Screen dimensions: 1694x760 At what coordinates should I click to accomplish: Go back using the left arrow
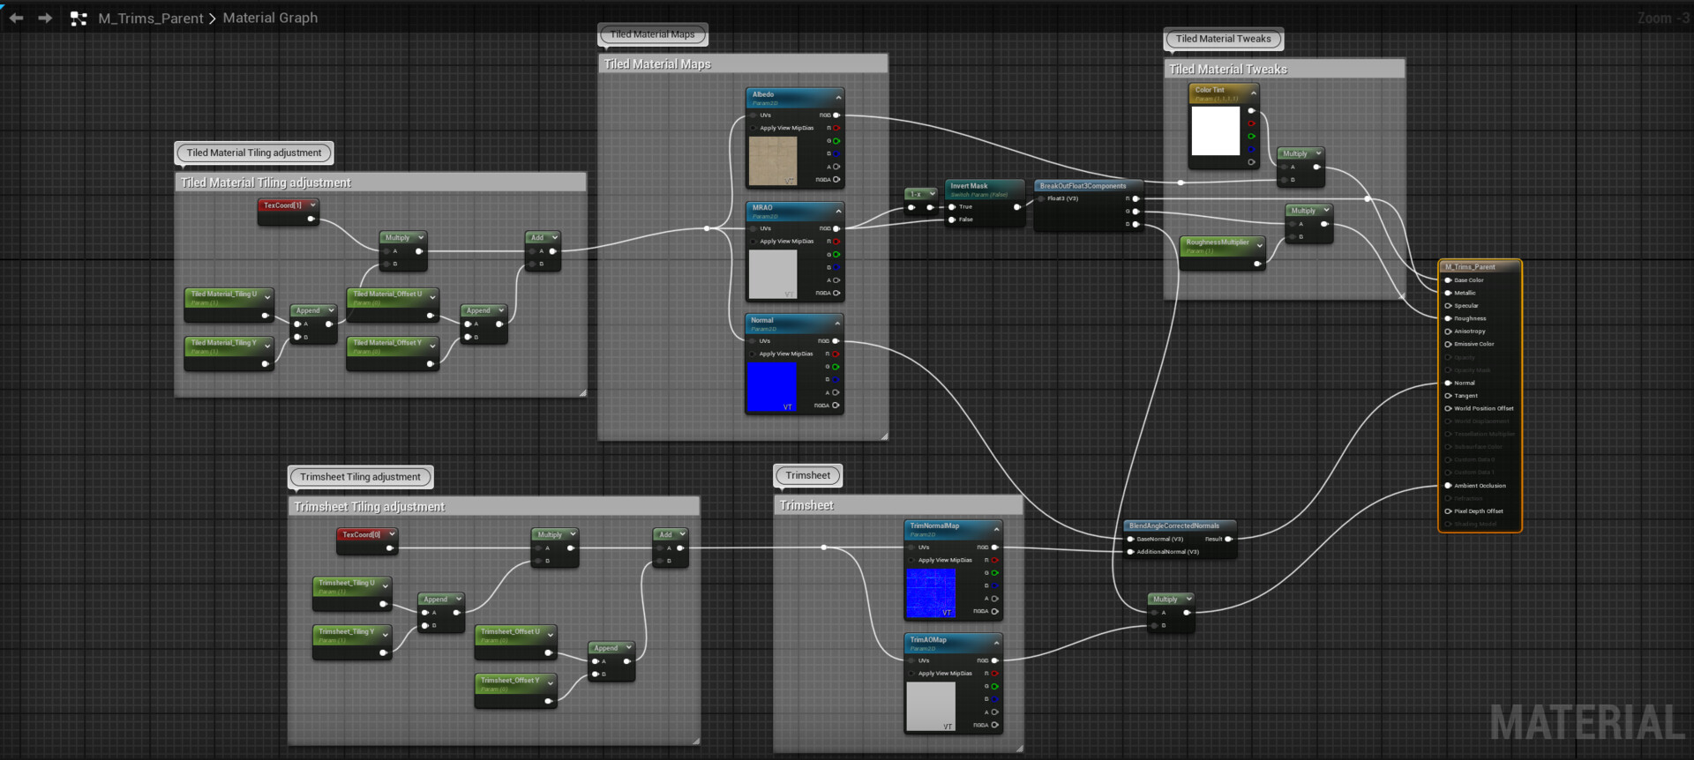pyautogui.click(x=16, y=18)
